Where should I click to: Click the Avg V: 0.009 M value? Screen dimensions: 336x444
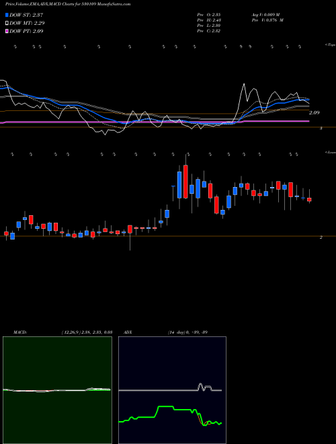tap(265, 14)
